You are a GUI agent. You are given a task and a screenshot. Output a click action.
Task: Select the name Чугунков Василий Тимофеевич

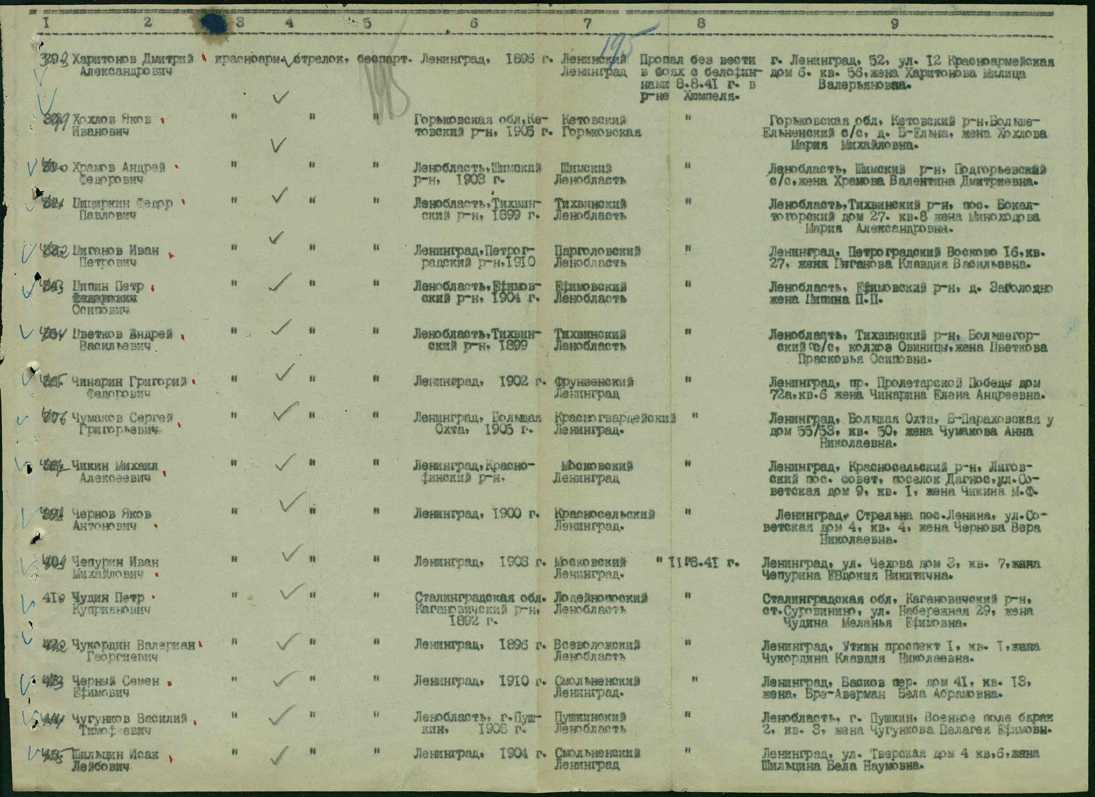pos(129,724)
